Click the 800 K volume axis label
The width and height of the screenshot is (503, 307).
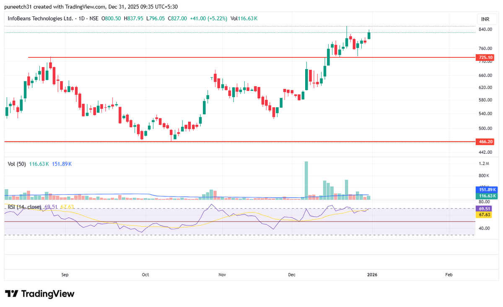(x=484, y=176)
